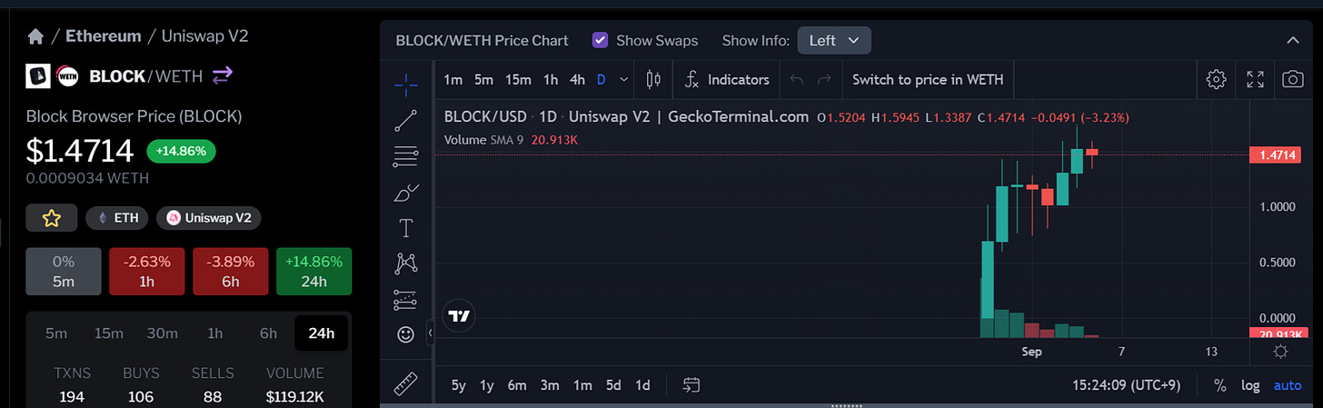Click the TradingView logo
Screen dimensions: 1323x408
pyautogui.click(x=460, y=316)
